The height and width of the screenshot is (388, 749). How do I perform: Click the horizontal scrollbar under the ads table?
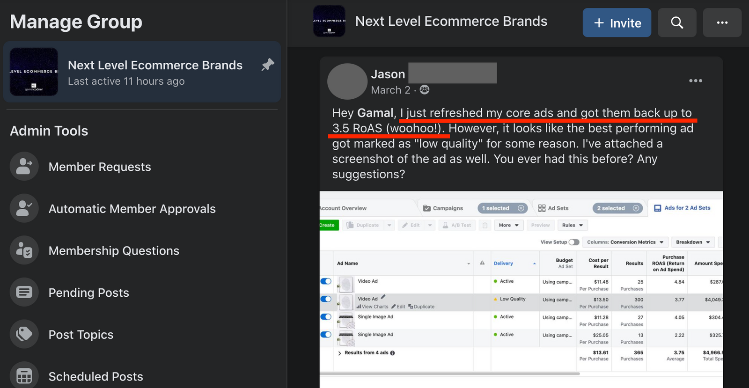point(449,373)
